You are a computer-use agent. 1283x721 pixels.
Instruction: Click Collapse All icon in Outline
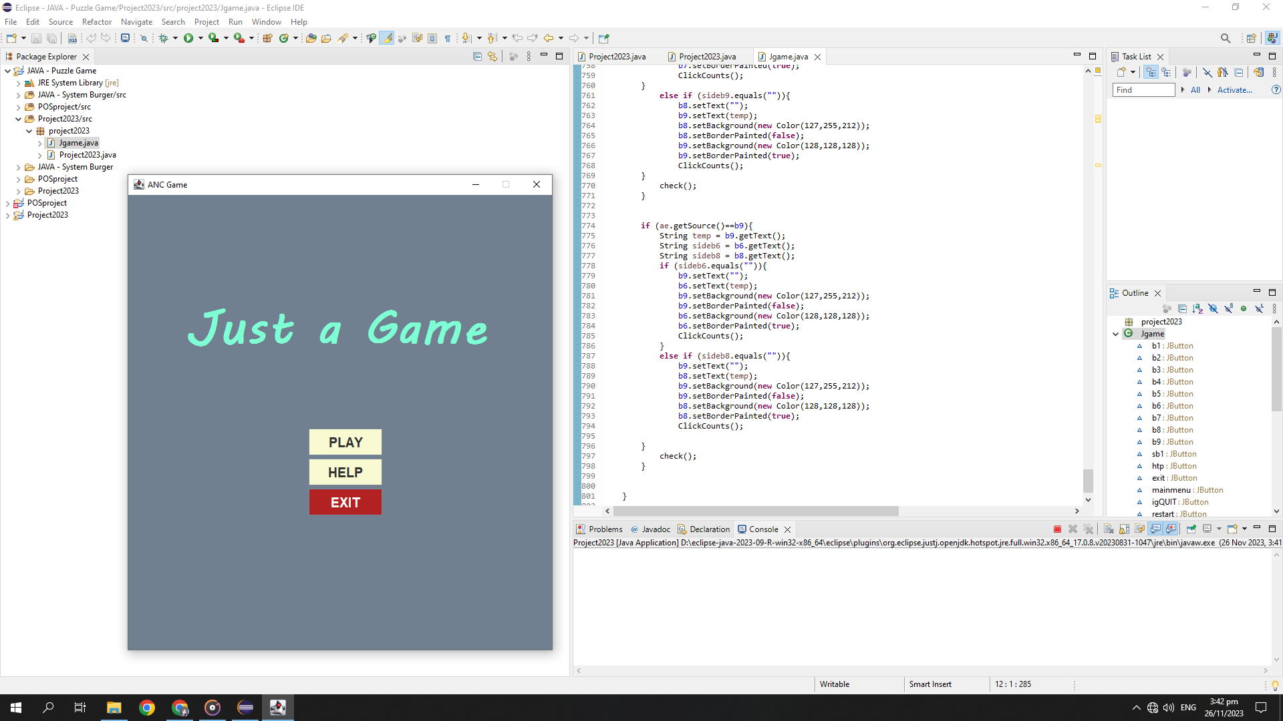tap(1182, 309)
